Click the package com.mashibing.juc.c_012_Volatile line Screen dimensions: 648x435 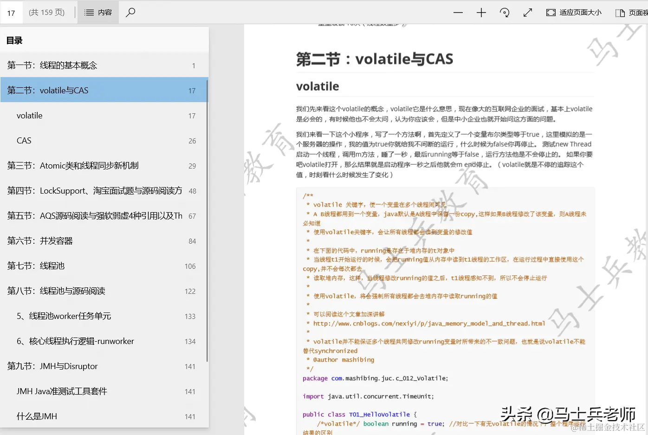coord(376,378)
